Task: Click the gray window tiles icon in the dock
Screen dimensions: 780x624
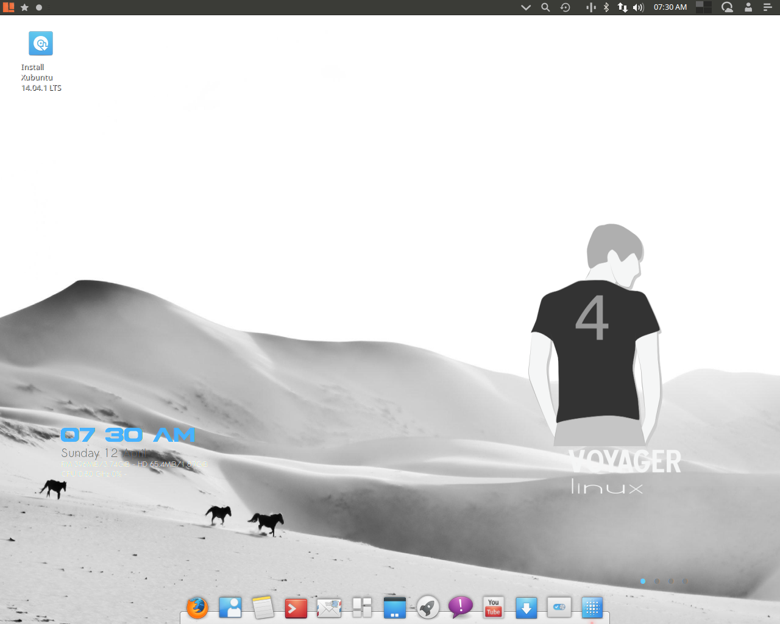Action: point(362,608)
